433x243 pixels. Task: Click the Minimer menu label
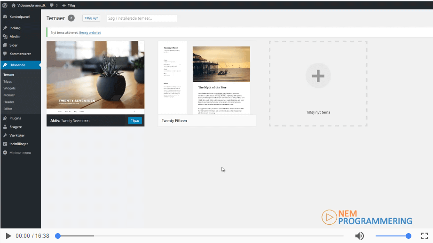coord(20,152)
